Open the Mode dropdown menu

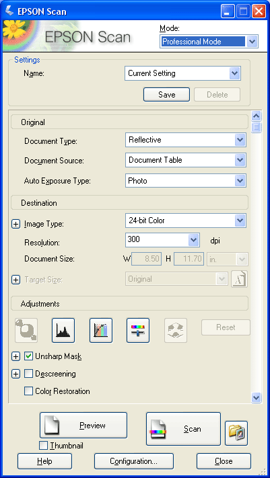pyautogui.click(x=252, y=42)
